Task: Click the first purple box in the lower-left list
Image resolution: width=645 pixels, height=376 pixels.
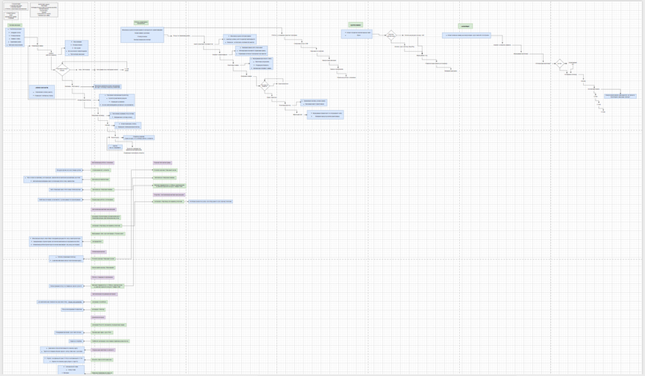Action: point(103,162)
